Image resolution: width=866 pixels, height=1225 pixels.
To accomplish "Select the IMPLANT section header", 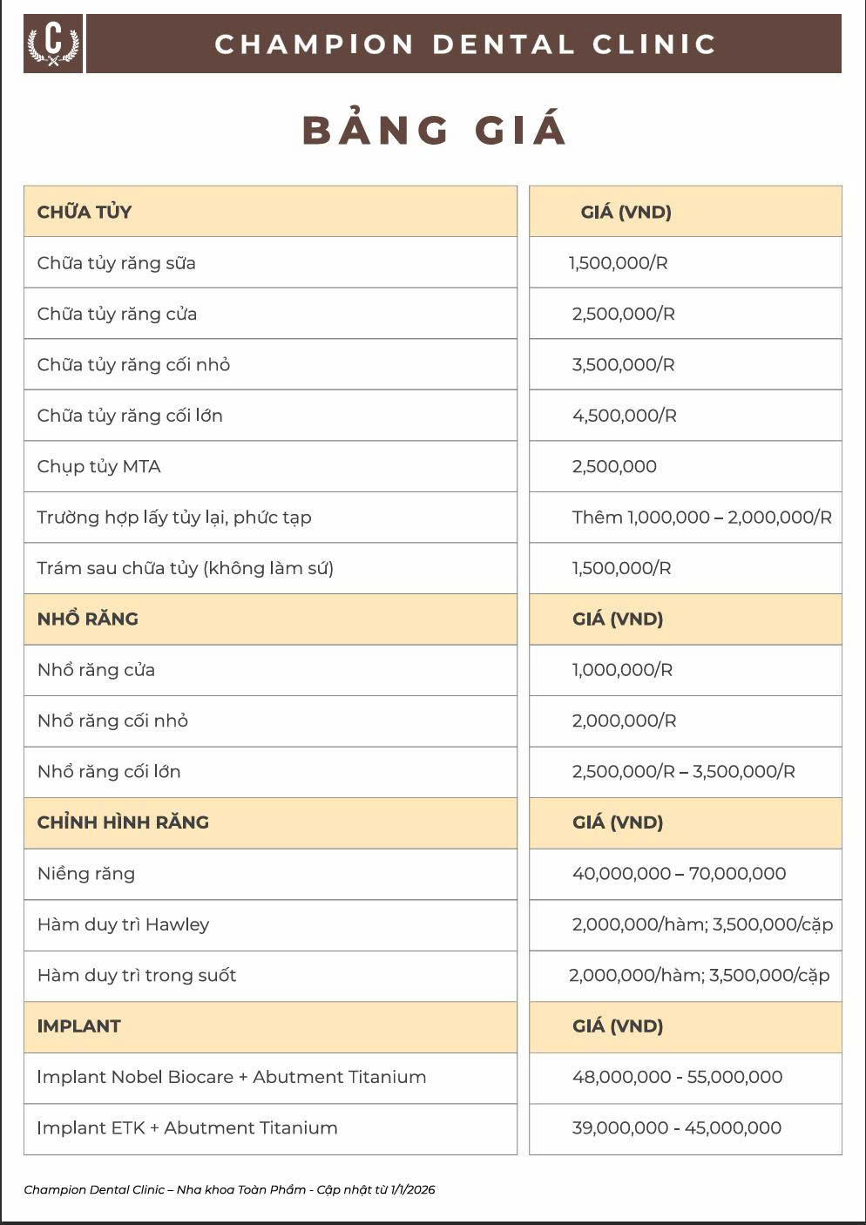I will [78, 1026].
